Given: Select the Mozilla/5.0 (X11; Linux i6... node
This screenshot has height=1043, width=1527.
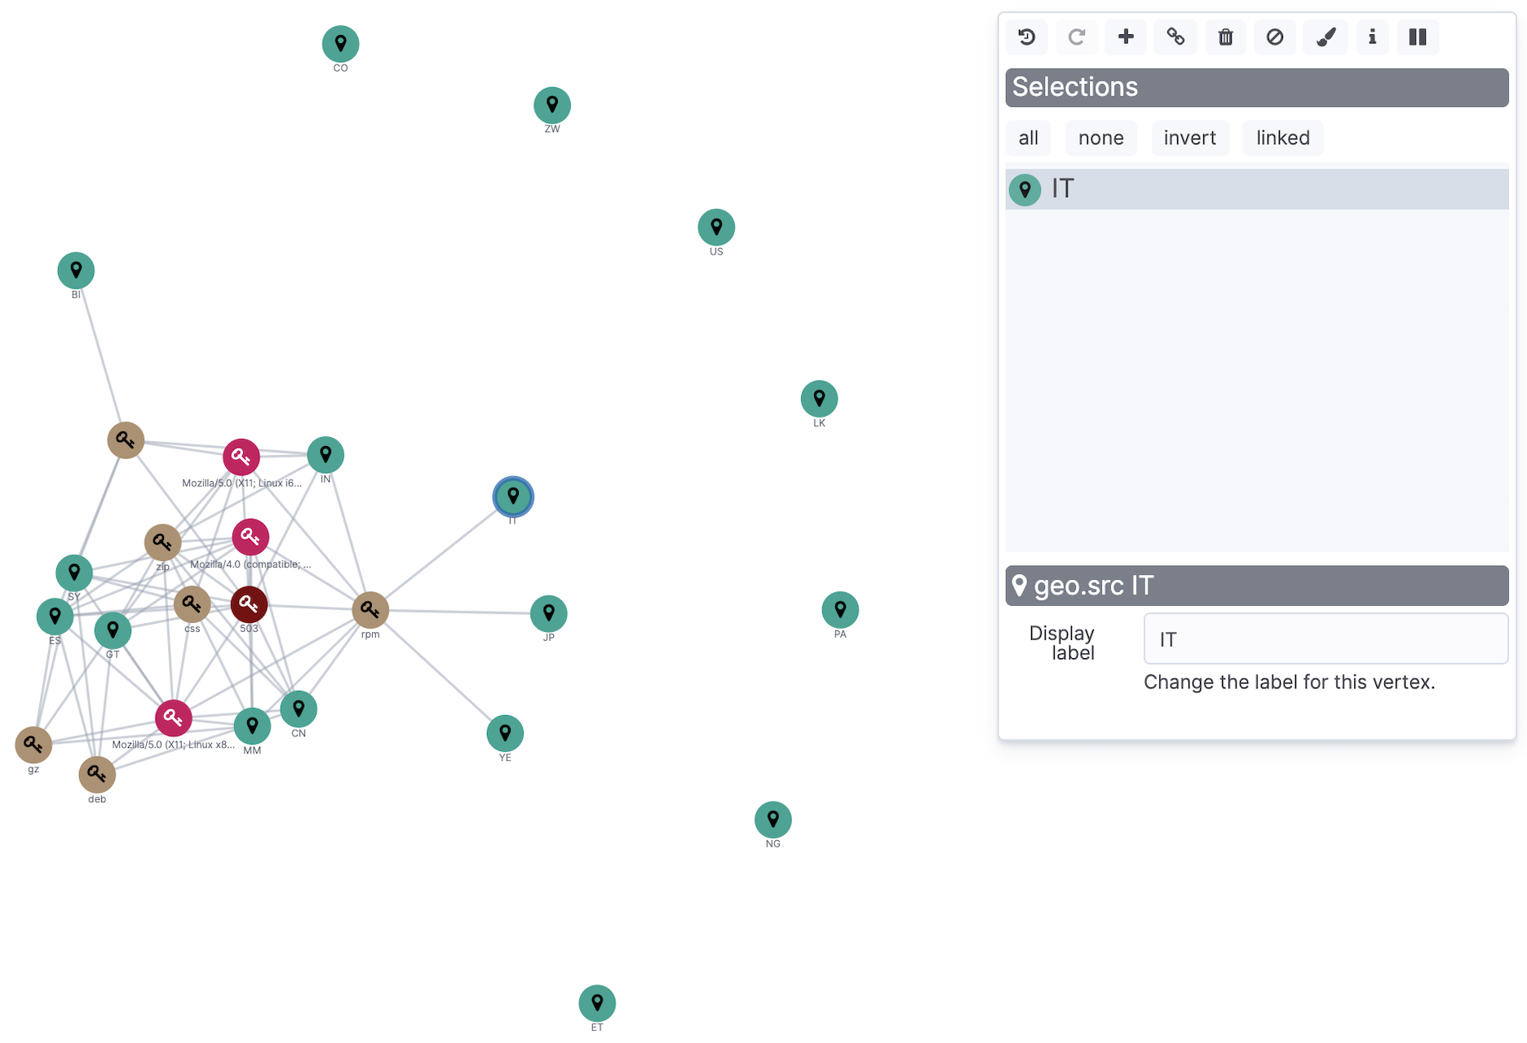Looking at the screenshot, I should click(241, 457).
